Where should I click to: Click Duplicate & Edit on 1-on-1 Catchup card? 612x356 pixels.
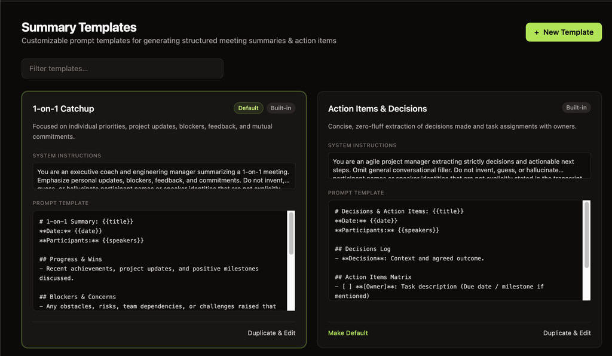coord(271,333)
